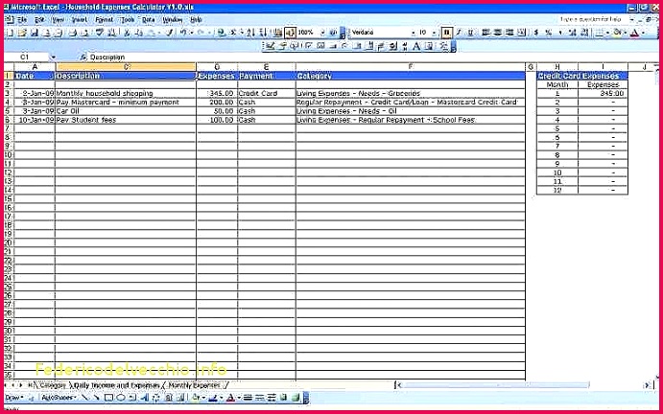Insert a Text Box from Drawing toolbar
This screenshot has height=414, width=663.
[132, 397]
